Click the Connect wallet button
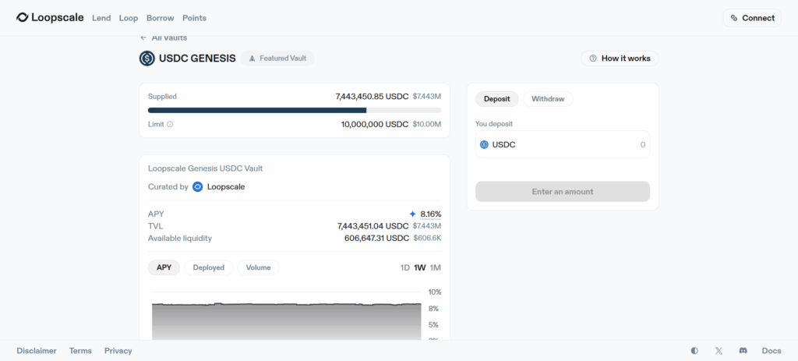The image size is (798, 361). [752, 18]
